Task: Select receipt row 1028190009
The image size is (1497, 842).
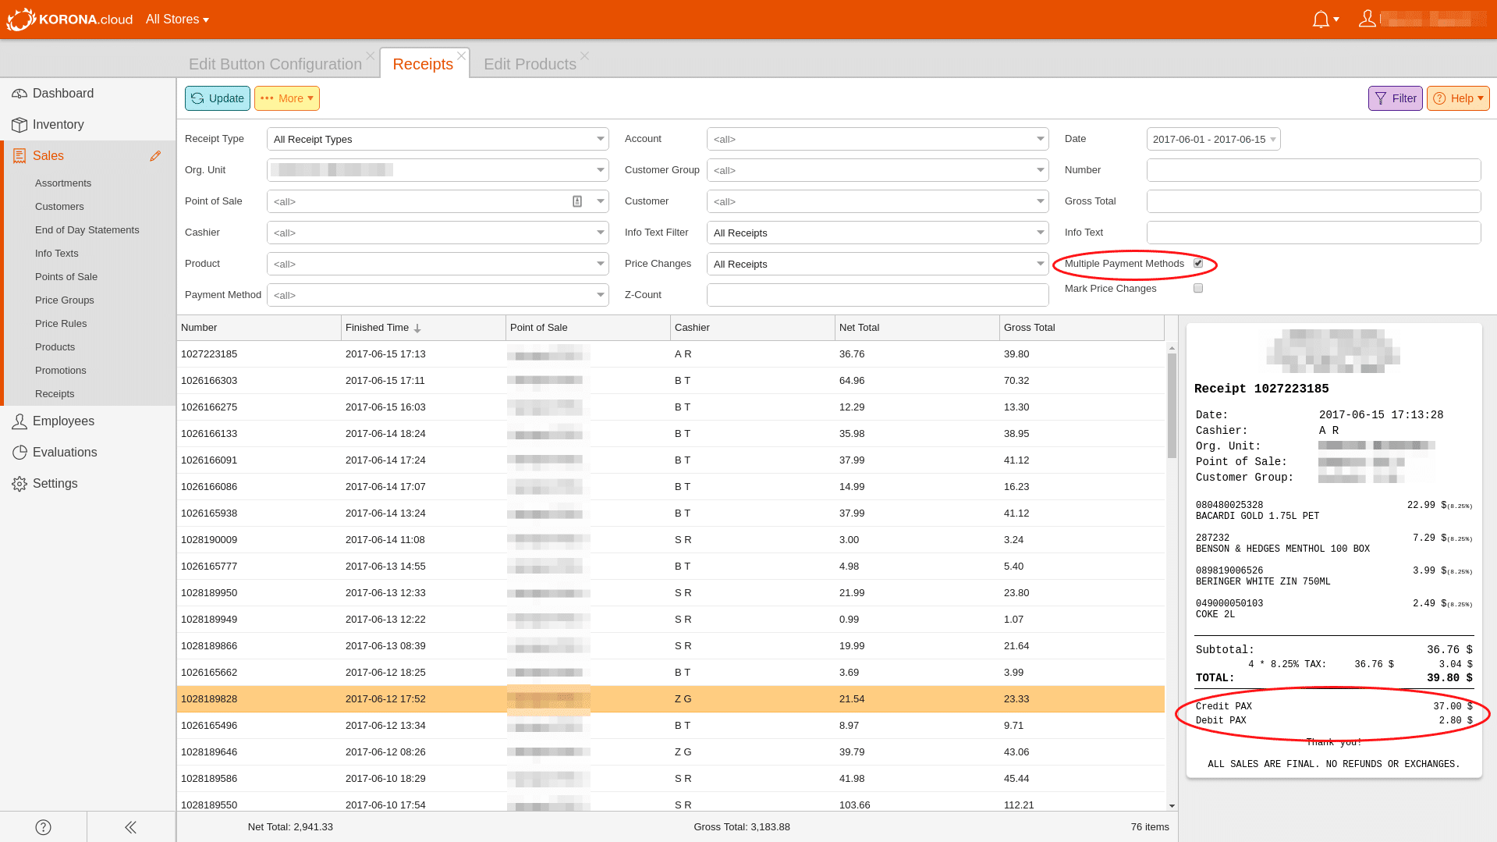Action: tap(671, 540)
